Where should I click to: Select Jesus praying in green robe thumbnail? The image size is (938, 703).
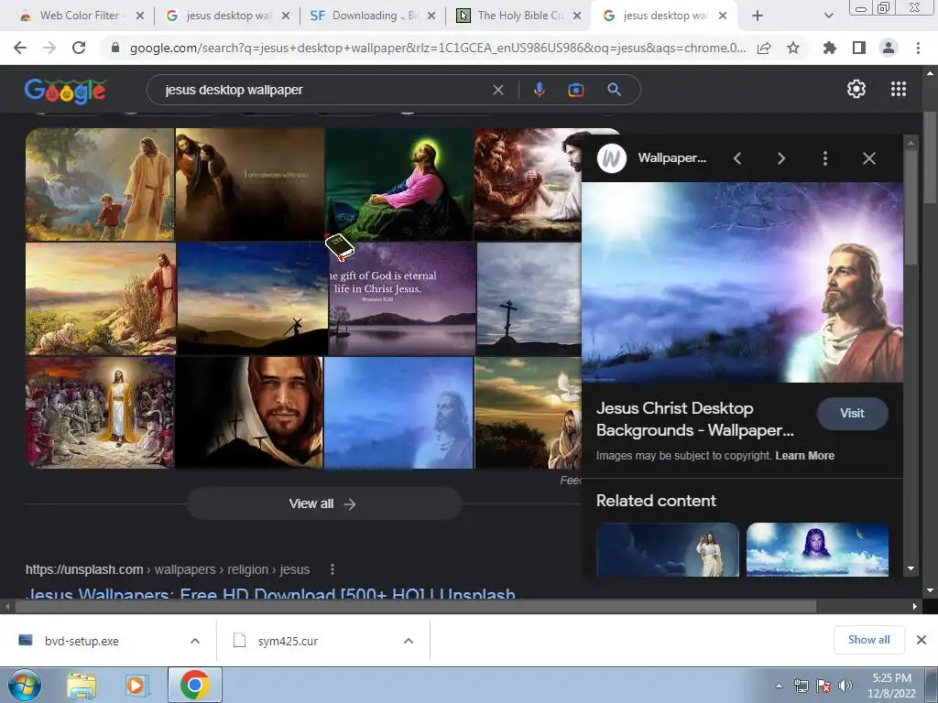[x=399, y=184]
